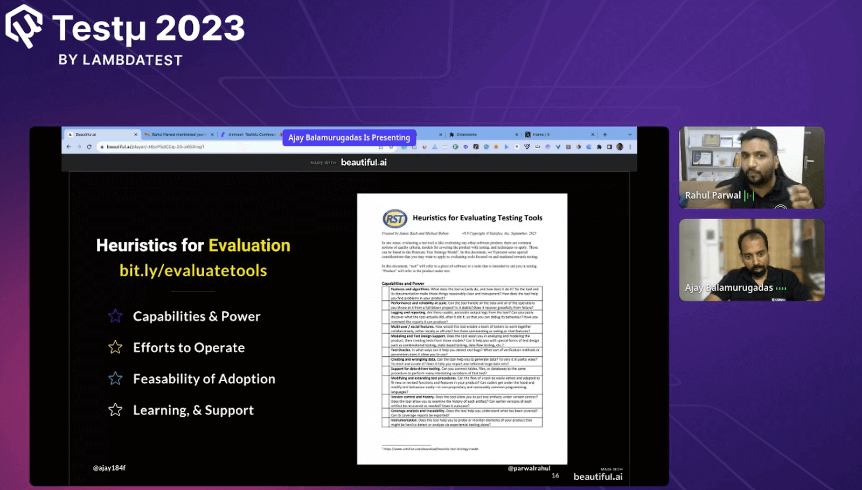Click the BY LAMBDATEST subtitle
This screenshot has width=862, height=490.
click(x=121, y=60)
